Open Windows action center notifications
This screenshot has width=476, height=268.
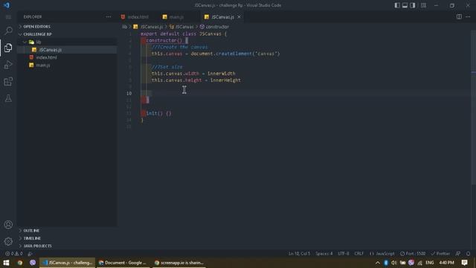coord(464,263)
